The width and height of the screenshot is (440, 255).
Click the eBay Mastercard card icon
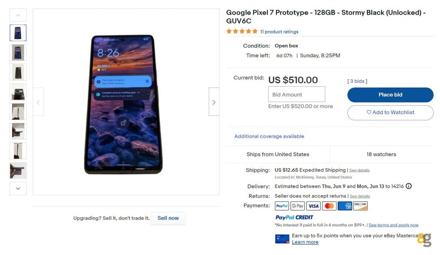point(282,239)
